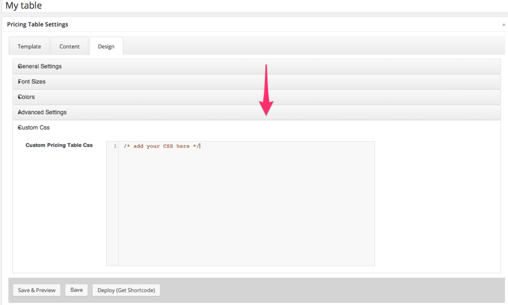Screen dimensions: 508x305
Task: Select the Design tab header
Action: (x=106, y=46)
